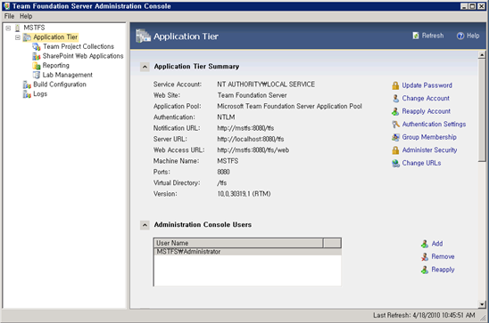Screen dimensions: 489x323
Task: Click the Lab Management node icon
Action: (37, 75)
